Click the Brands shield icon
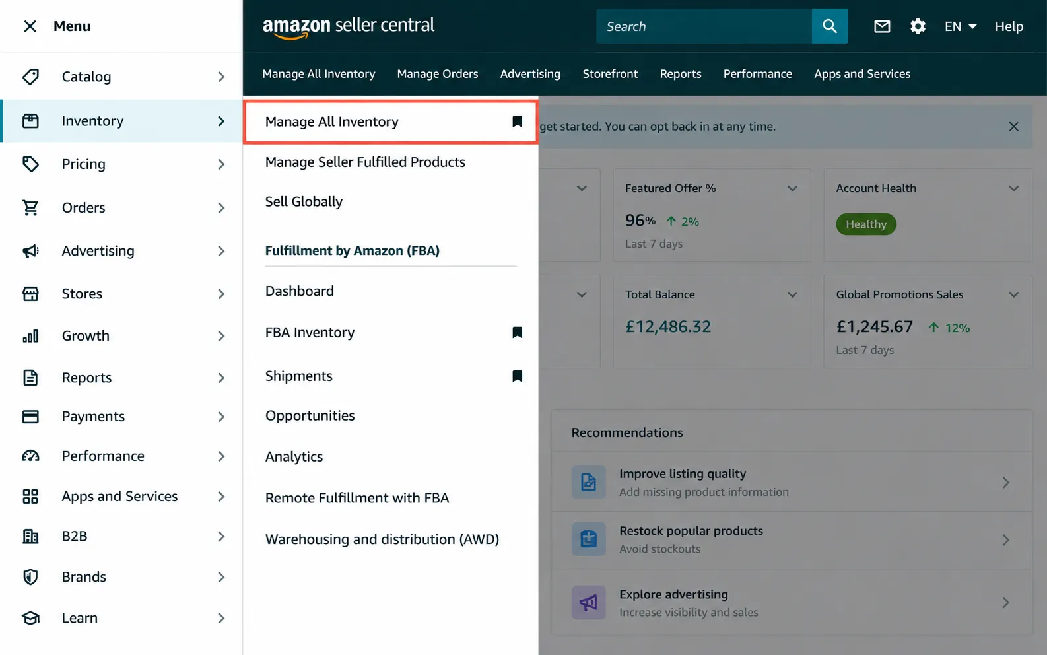Image resolution: width=1047 pixels, height=655 pixels. click(x=30, y=577)
